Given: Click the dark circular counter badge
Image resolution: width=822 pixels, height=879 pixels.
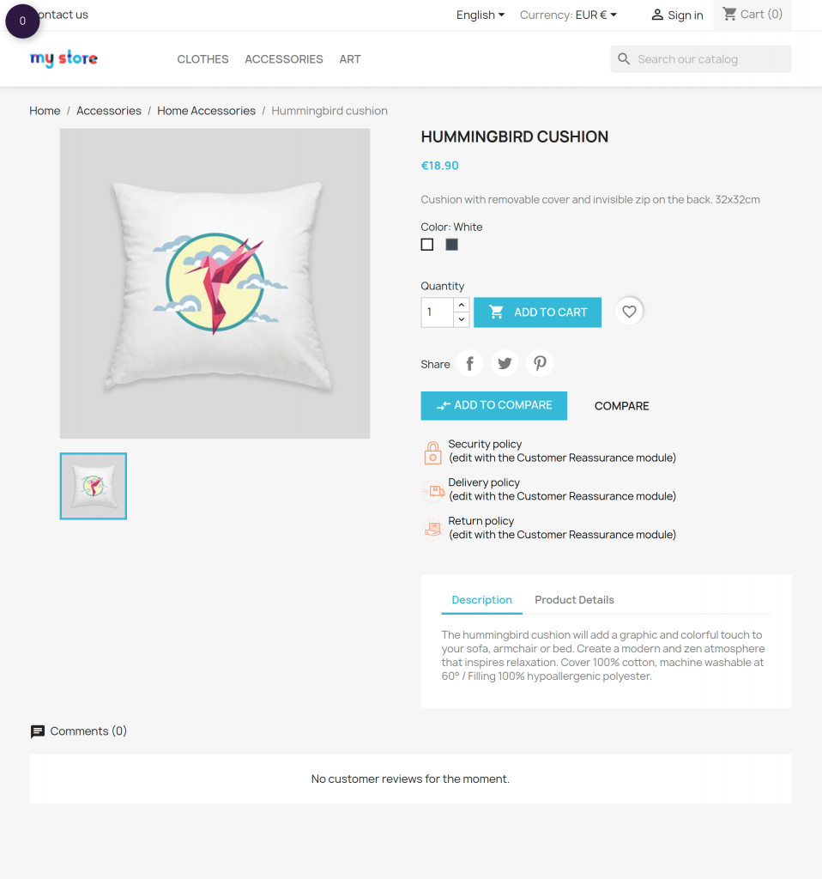Looking at the screenshot, I should tap(22, 21).
